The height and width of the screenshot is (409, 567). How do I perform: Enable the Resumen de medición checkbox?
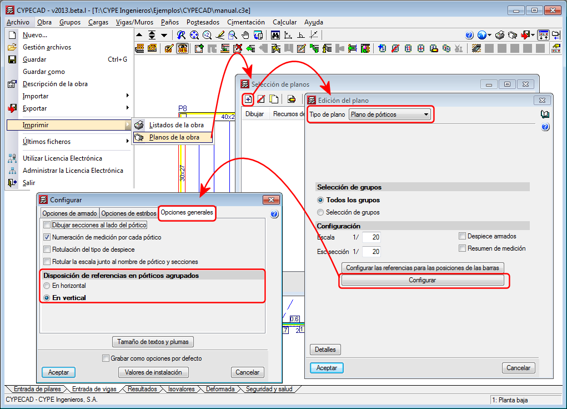pyautogui.click(x=462, y=248)
